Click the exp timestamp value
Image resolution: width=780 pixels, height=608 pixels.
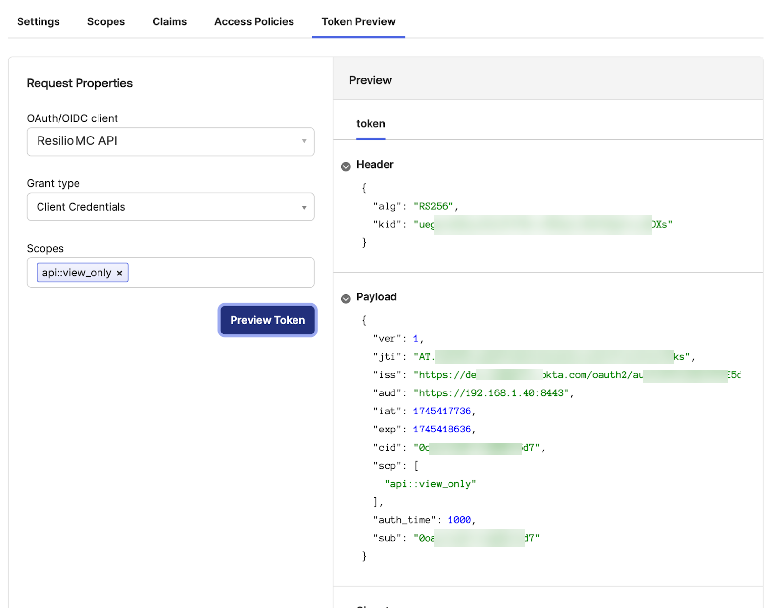click(442, 429)
